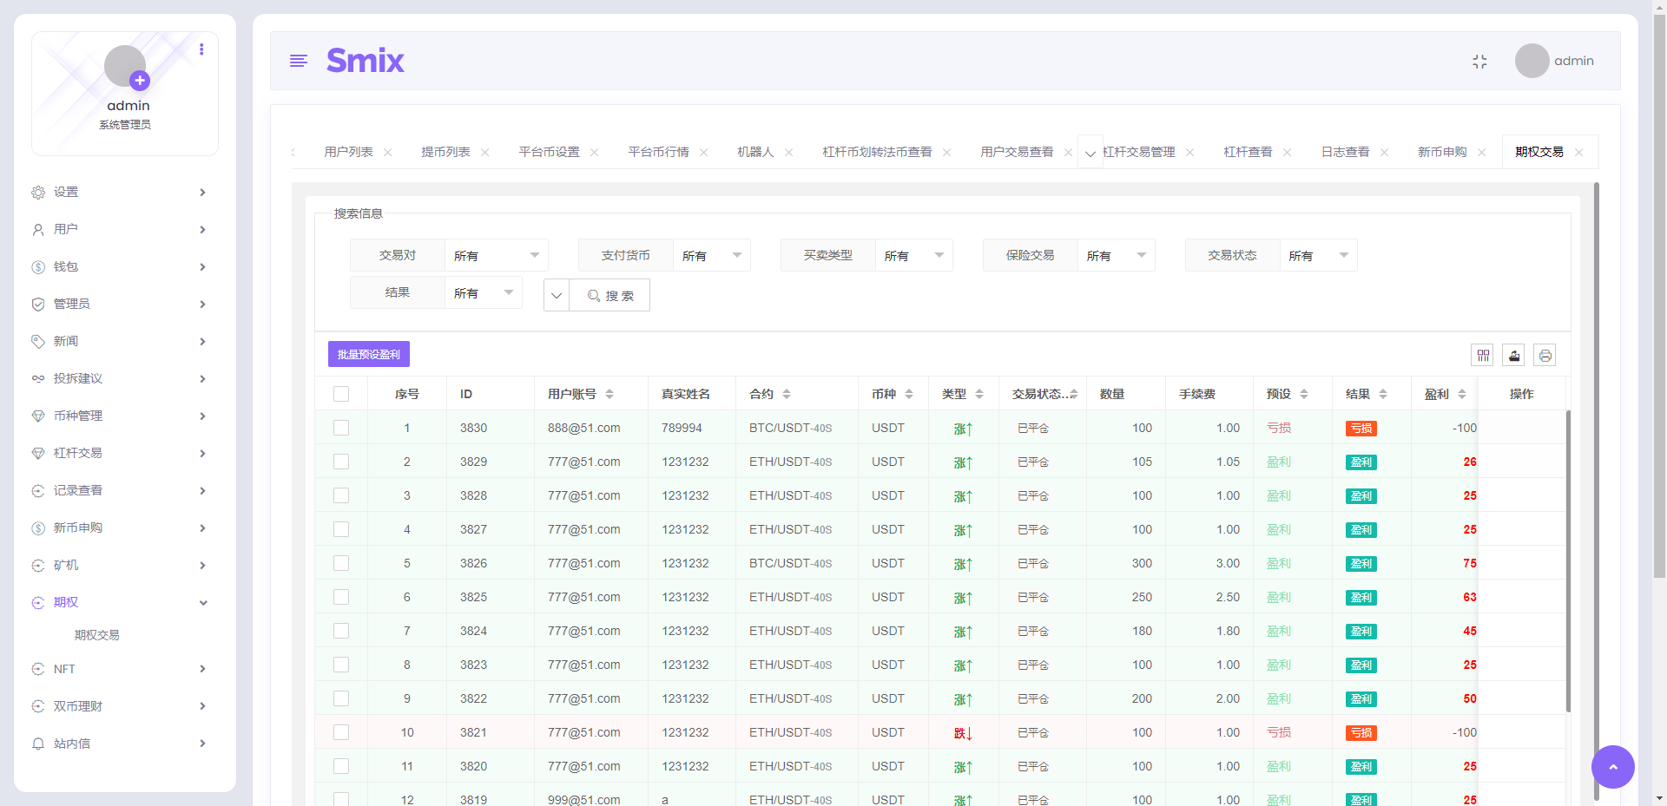Check the checkbox for row with ID 3830
1667x806 pixels.
(341, 428)
